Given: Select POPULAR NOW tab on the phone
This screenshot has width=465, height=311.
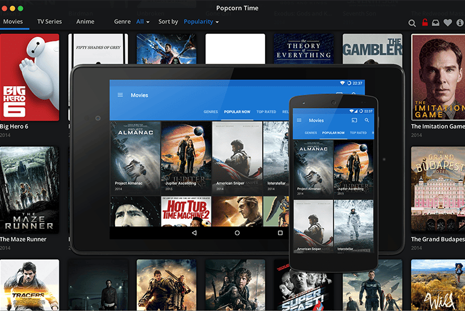Looking at the screenshot, I should [334, 133].
